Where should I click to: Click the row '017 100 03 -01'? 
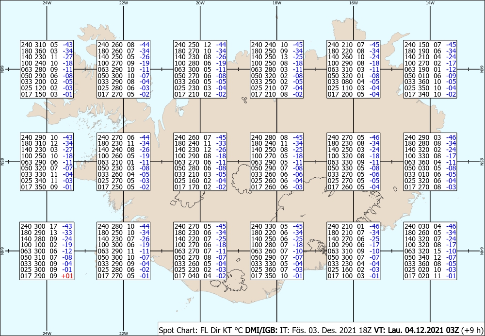click(354, 276)
